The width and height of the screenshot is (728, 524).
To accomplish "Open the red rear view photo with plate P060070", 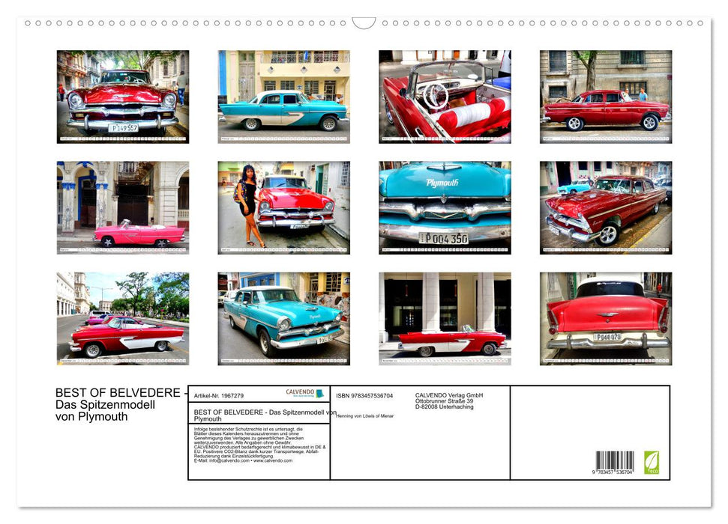I will pos(606,318).
